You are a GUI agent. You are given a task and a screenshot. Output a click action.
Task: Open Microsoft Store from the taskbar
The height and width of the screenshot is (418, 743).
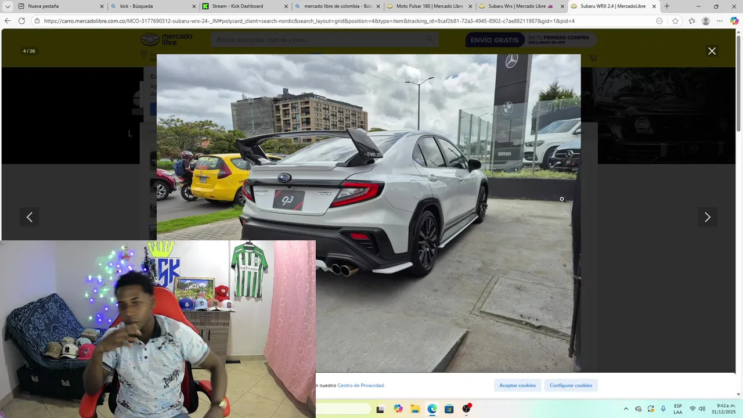point(449,409)
